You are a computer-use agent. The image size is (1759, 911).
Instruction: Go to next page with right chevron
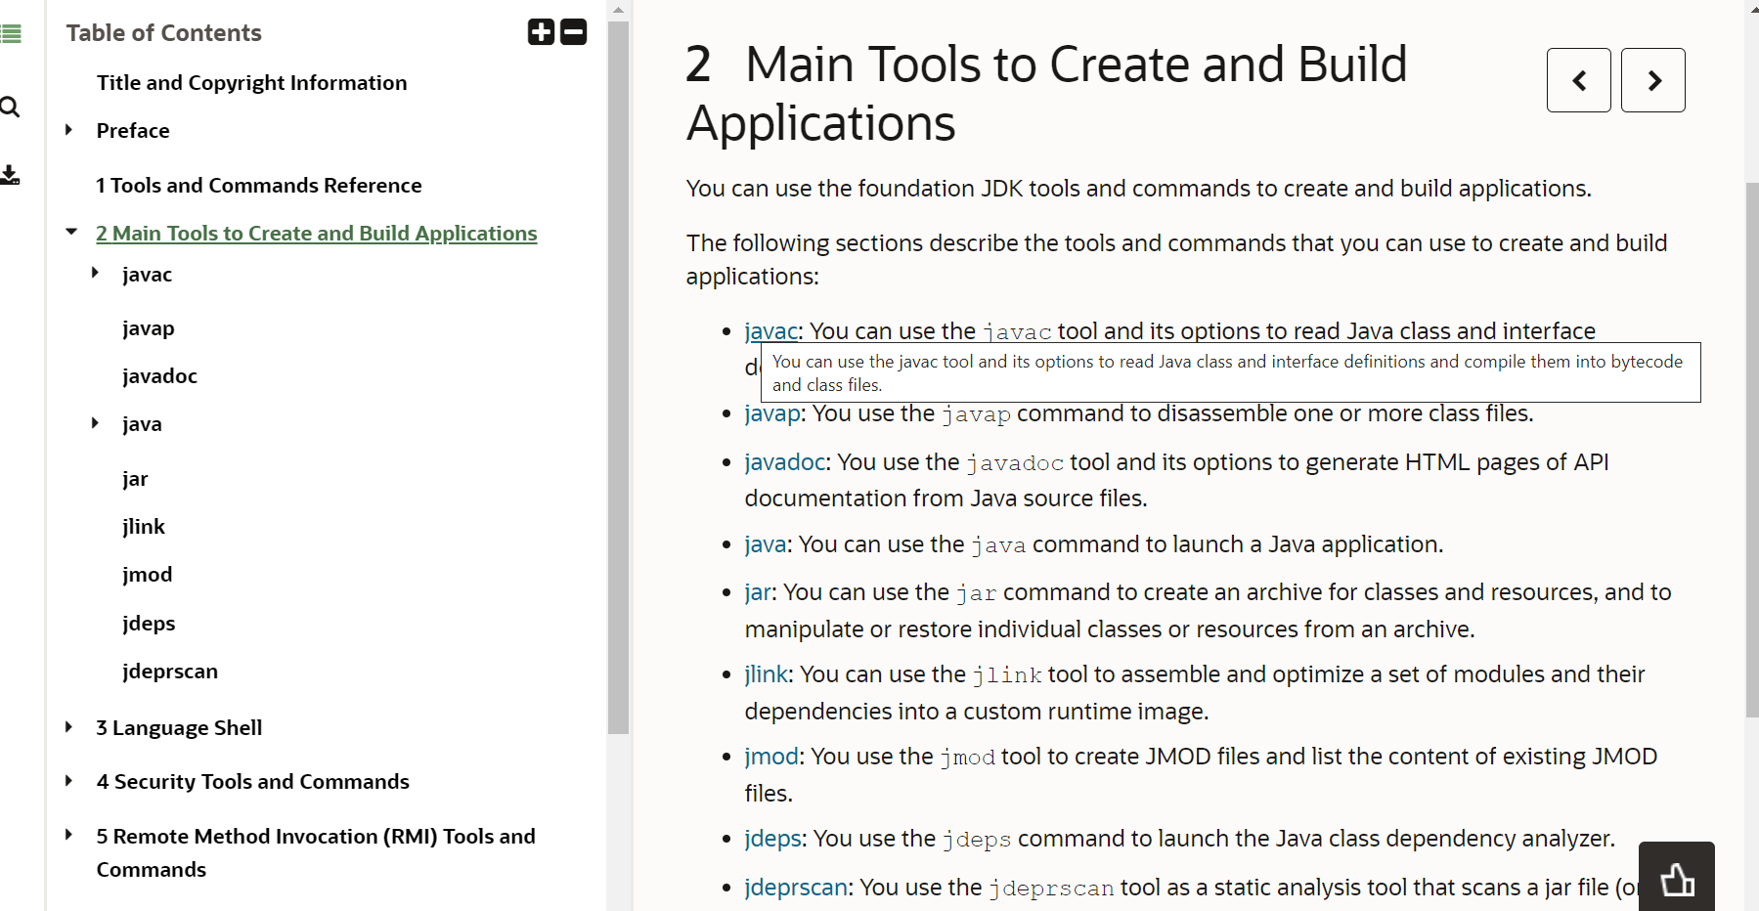pos(1652,80)
